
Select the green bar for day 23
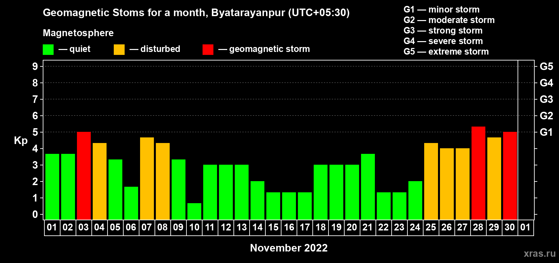400,206
